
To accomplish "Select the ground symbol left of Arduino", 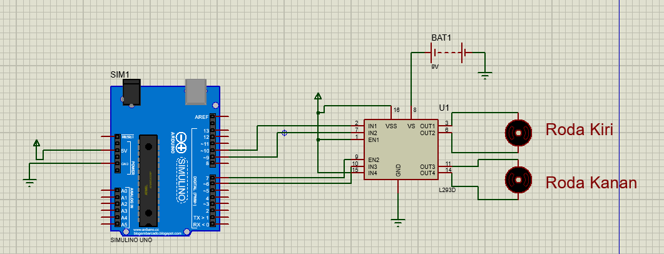I will click(29, 183).
